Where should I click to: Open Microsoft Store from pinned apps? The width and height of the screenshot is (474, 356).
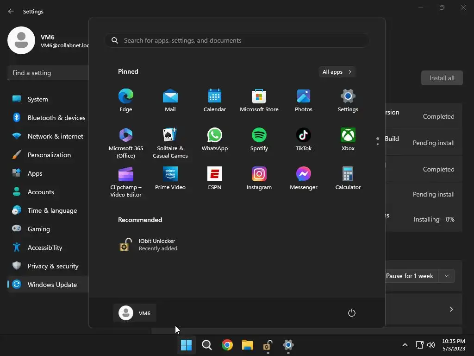[259, 100]
